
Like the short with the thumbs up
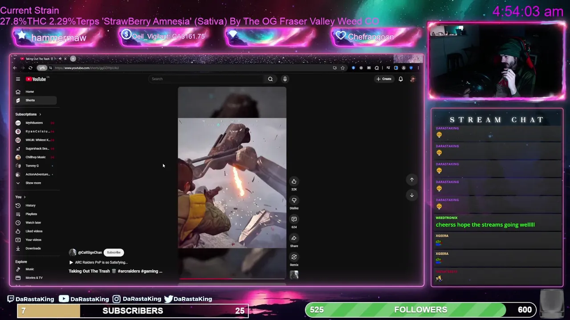[x=294, y=181]
